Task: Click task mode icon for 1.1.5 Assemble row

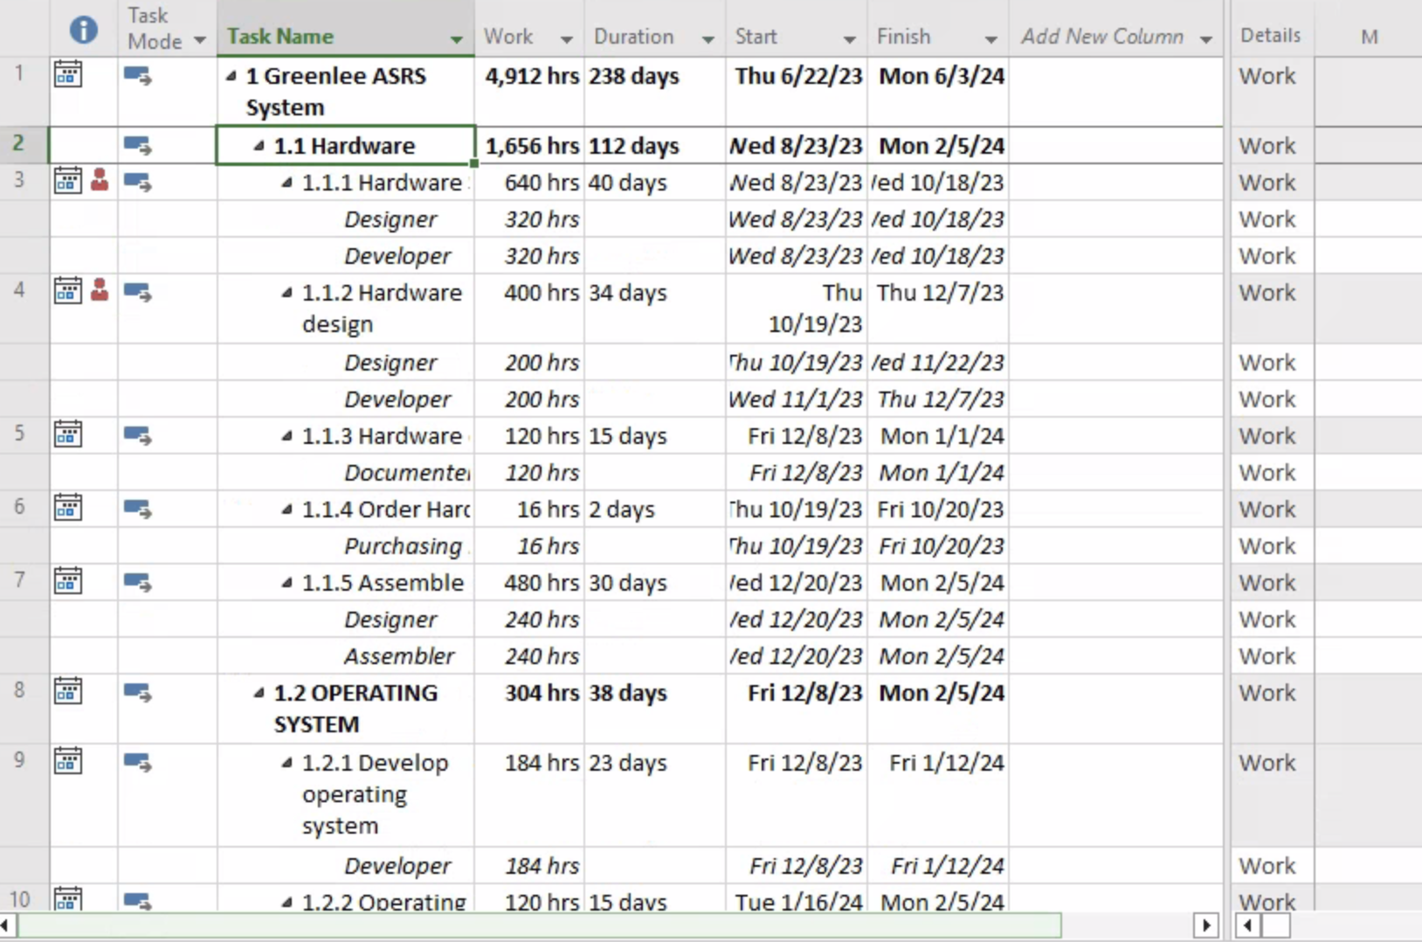Action: [x=137, y=582]
